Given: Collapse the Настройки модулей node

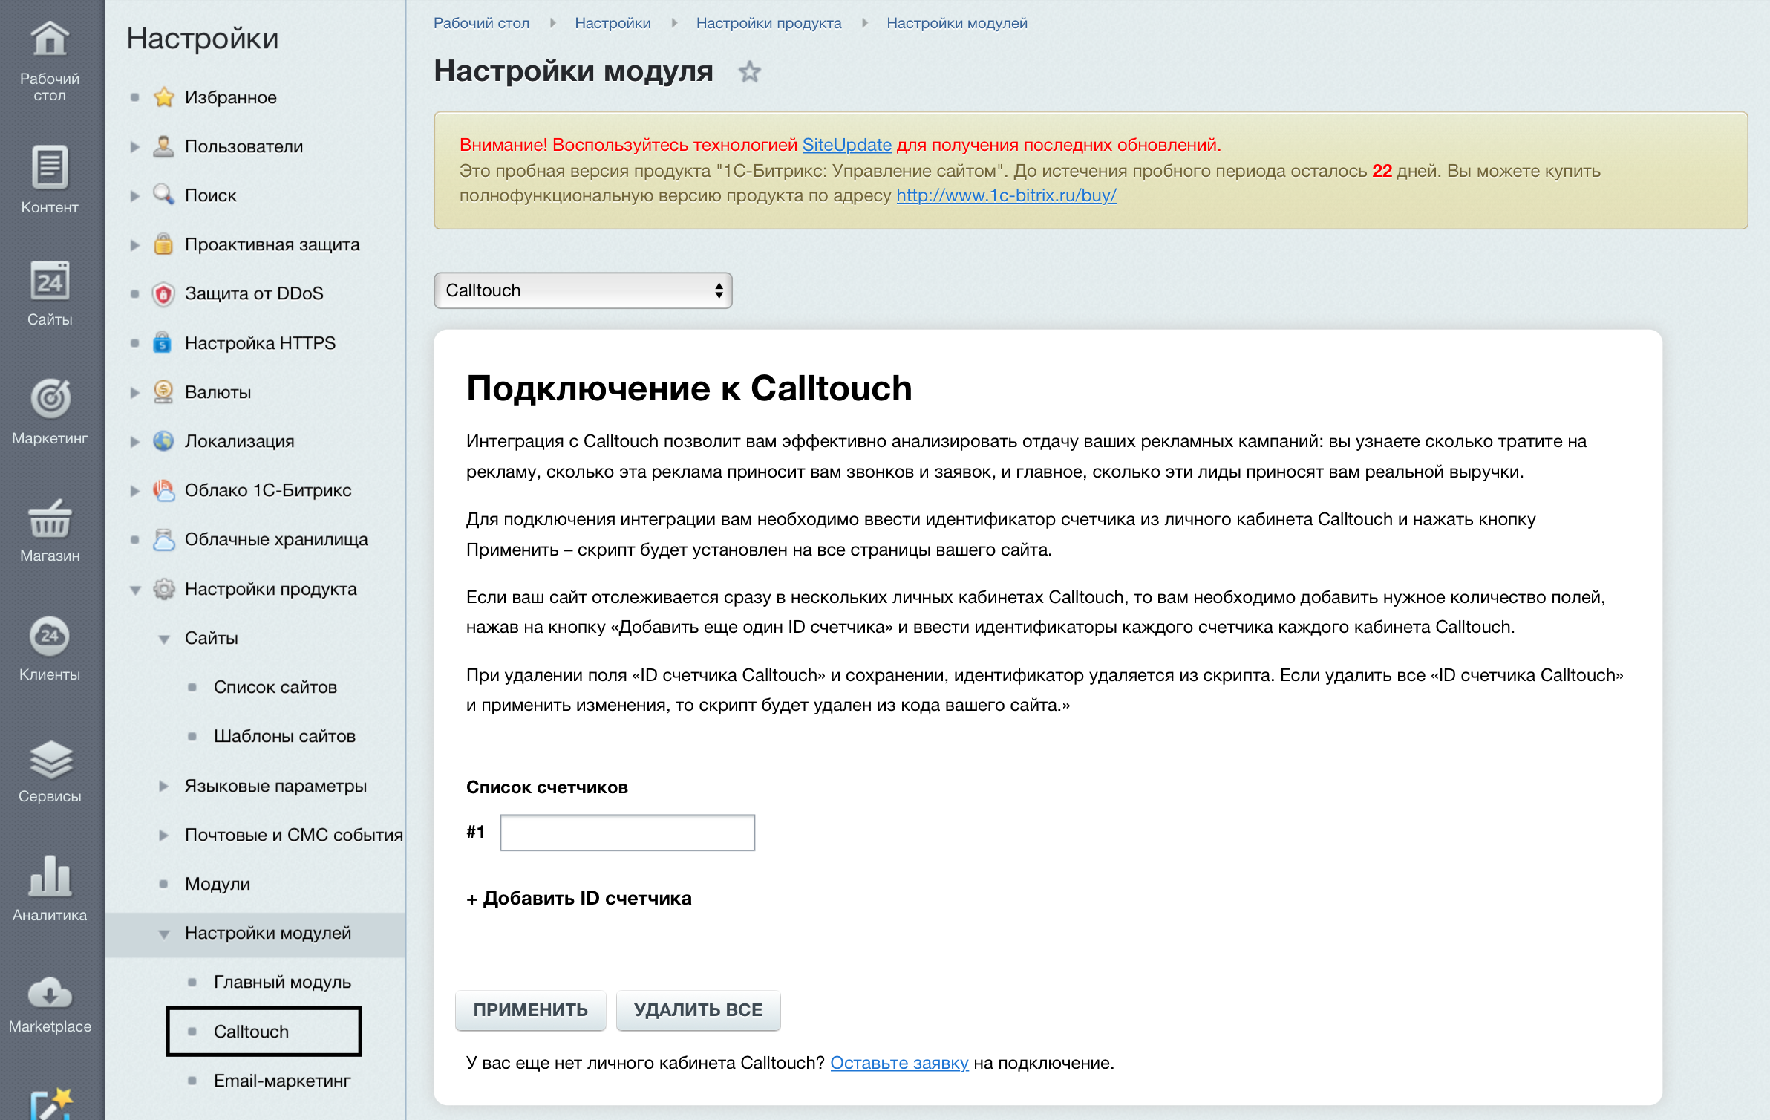Looking at the screenshot, I should point(164,934).
